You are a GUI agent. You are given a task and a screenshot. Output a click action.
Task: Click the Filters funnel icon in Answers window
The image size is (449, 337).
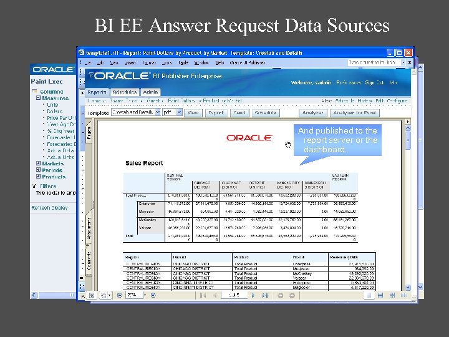coord(34,186)
